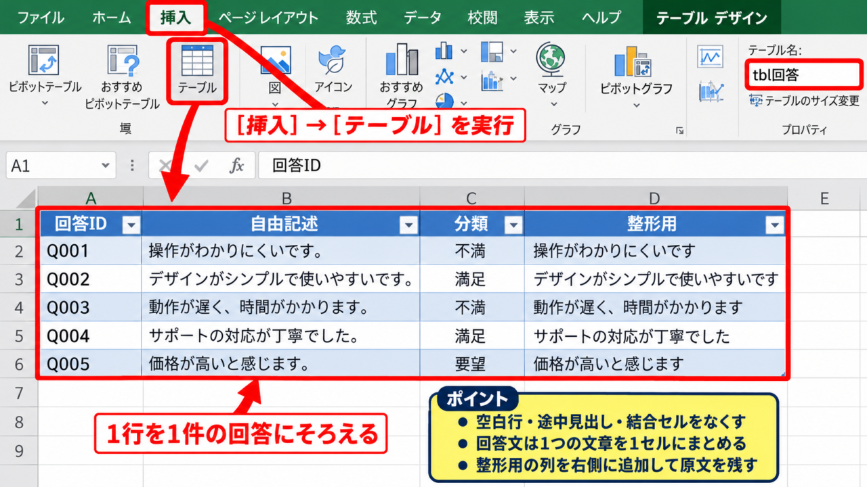This screenshot has width=867, height=487.
Task: Edit the テーブル名 field tbl回答
Action: [x=803, y=75]
